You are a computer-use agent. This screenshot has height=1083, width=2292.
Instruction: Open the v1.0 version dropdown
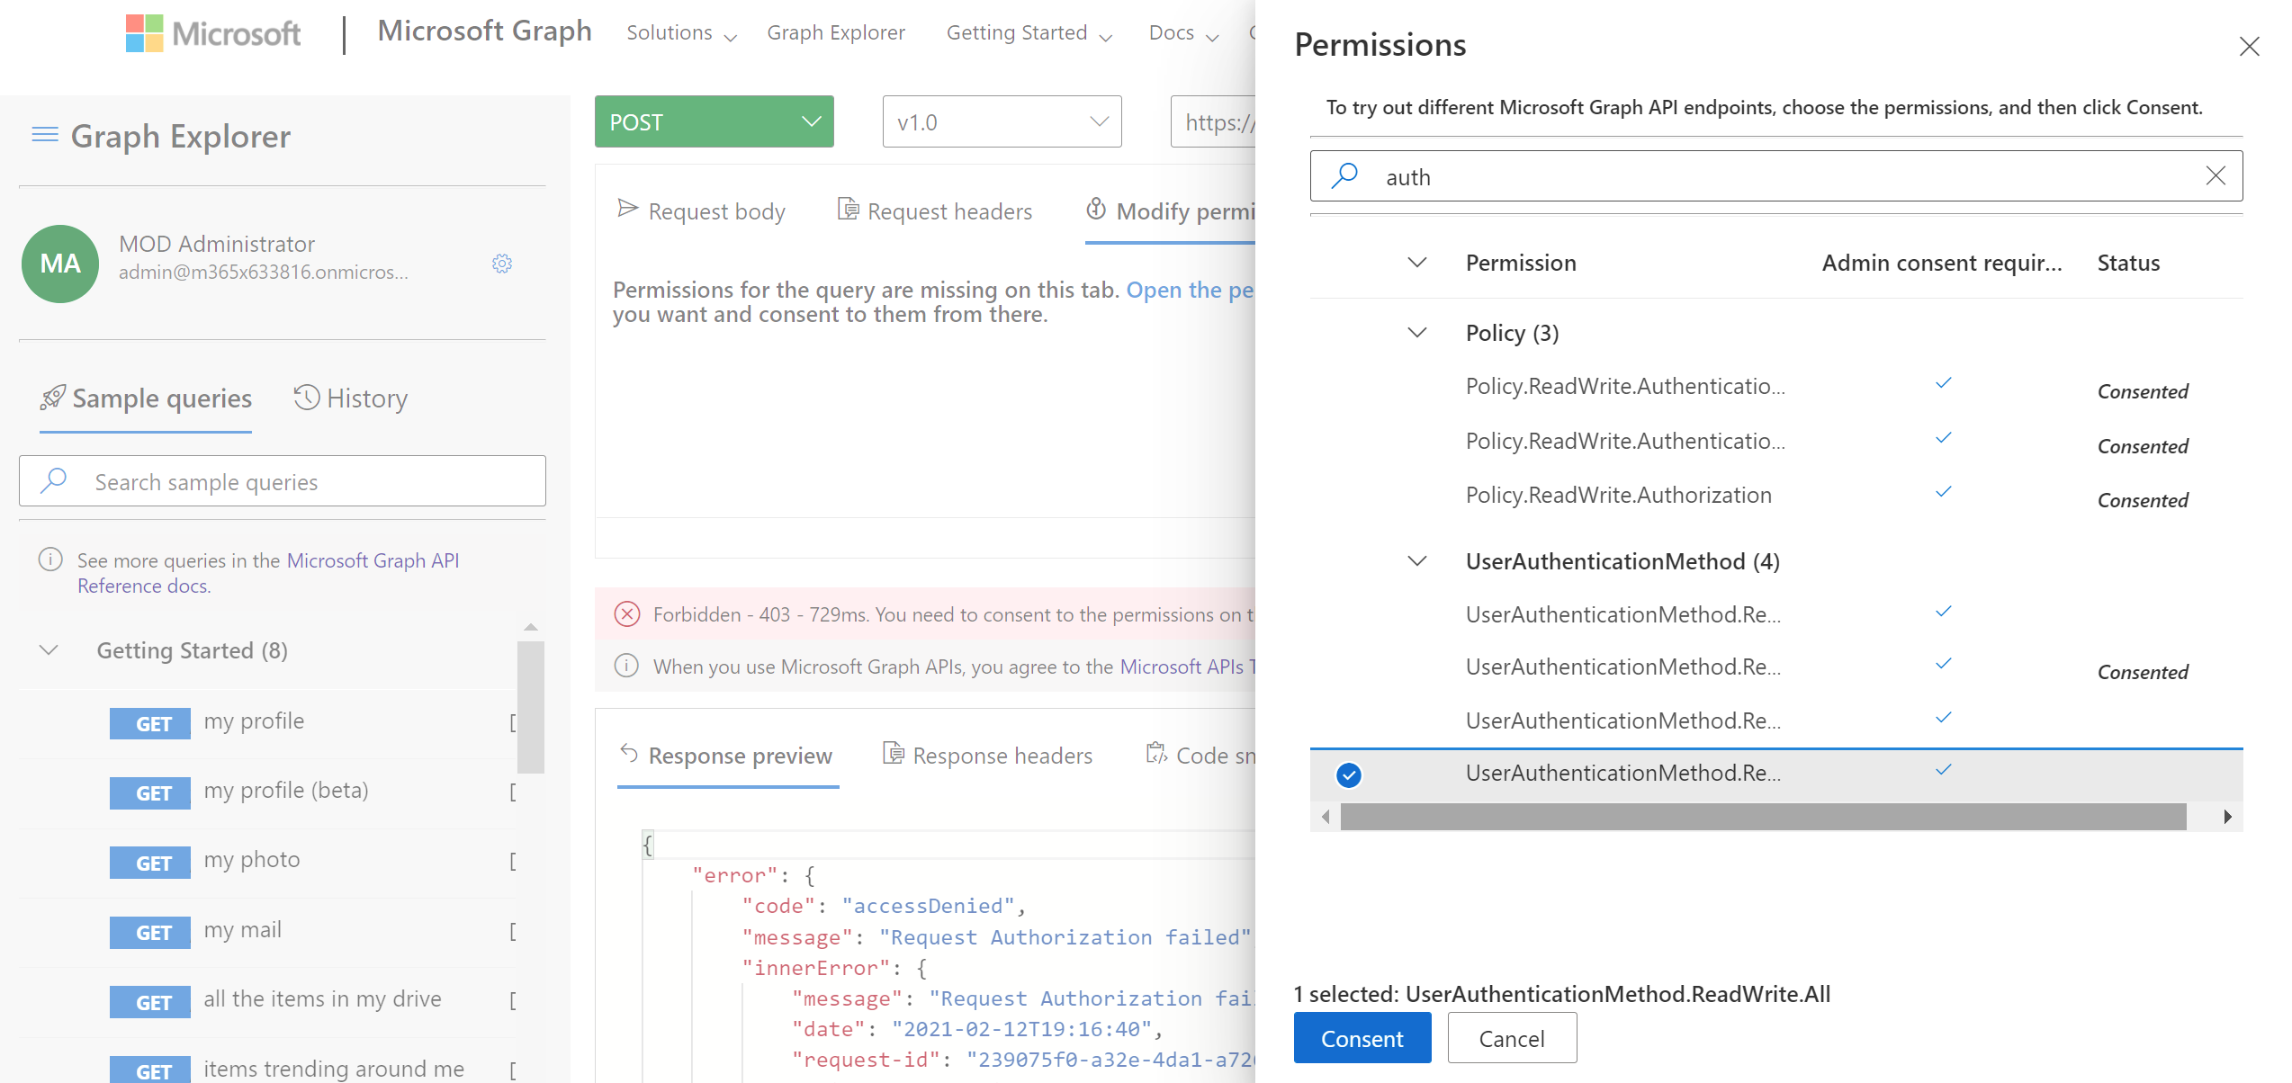[1002, 121]
